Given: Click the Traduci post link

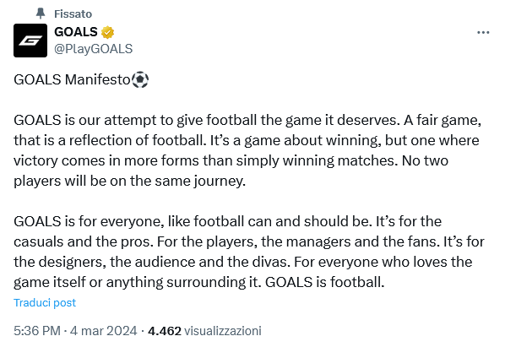Looking at the screenshot, I should coord(45,302).
